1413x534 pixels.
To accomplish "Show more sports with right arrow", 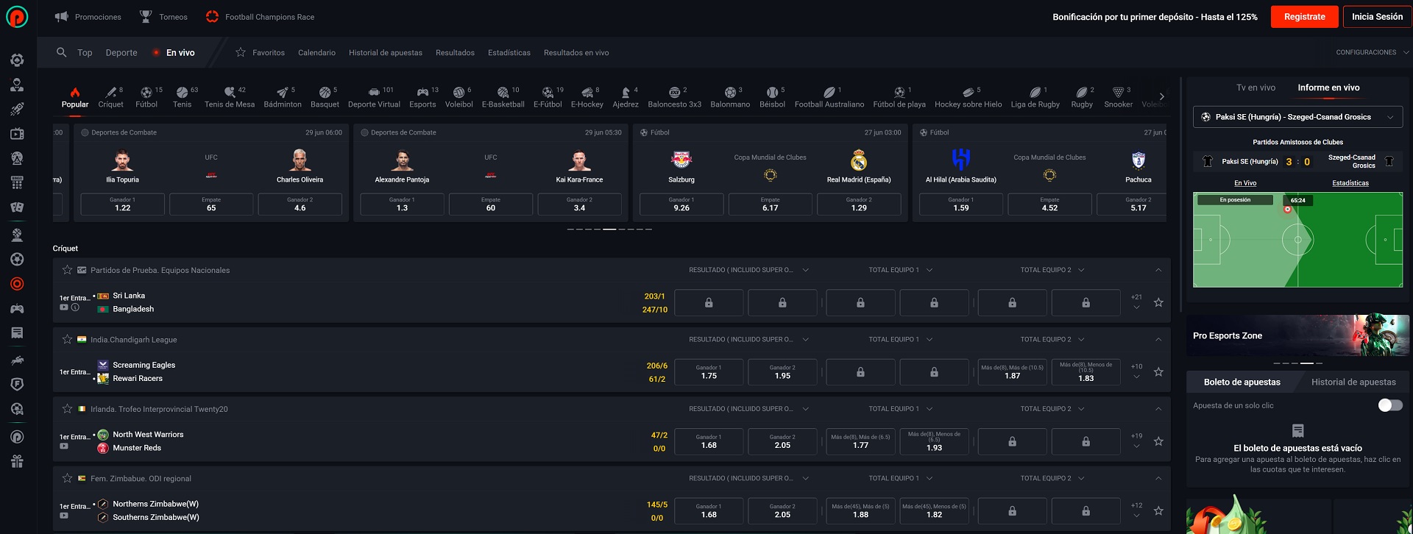I will [1161, 96].
